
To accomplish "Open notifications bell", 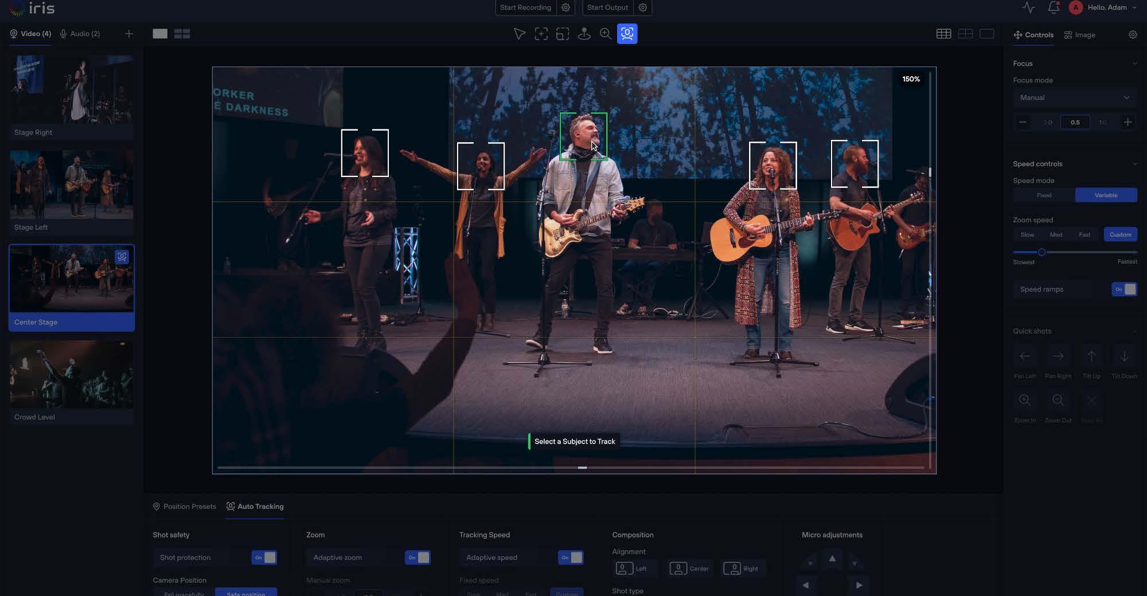I will pos(1053,7).
